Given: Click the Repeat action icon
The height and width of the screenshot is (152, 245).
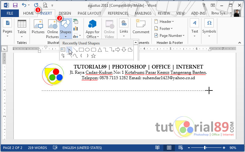Looking at the screenshot, I should 36,5.
